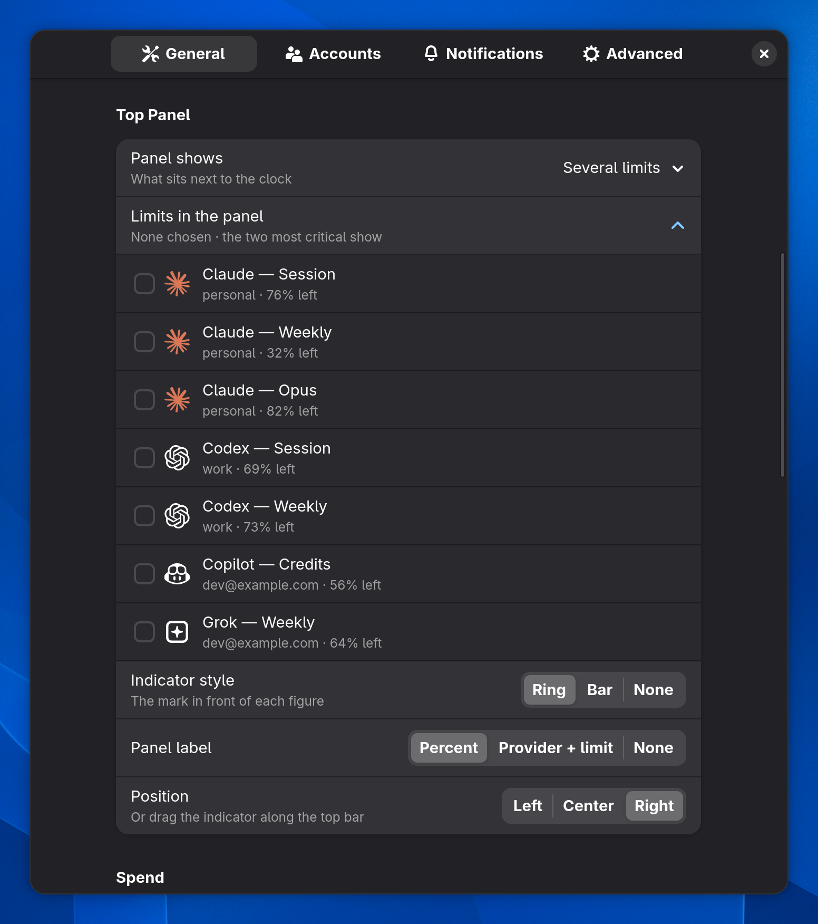The height and width of the screenshot is (924, 818).
Task: Select the Codex — Weekly checkbox
Action: click(x=144, y=516)
